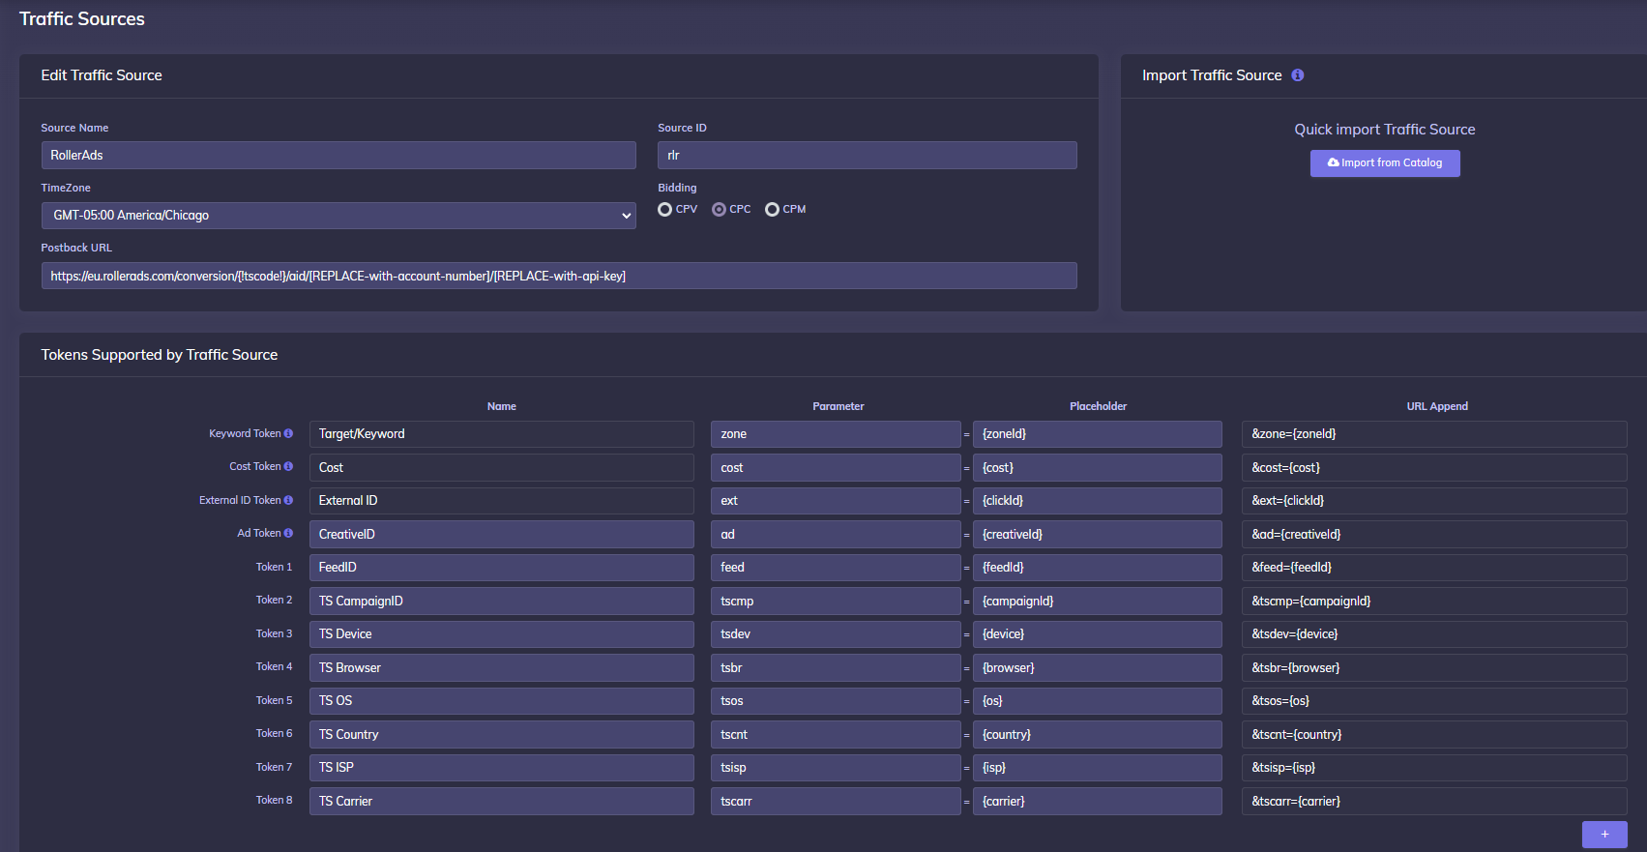Edit the External ID name field
Viewport: 1647px width, 852px height.
pyautogui.click(x=502, y=501)
